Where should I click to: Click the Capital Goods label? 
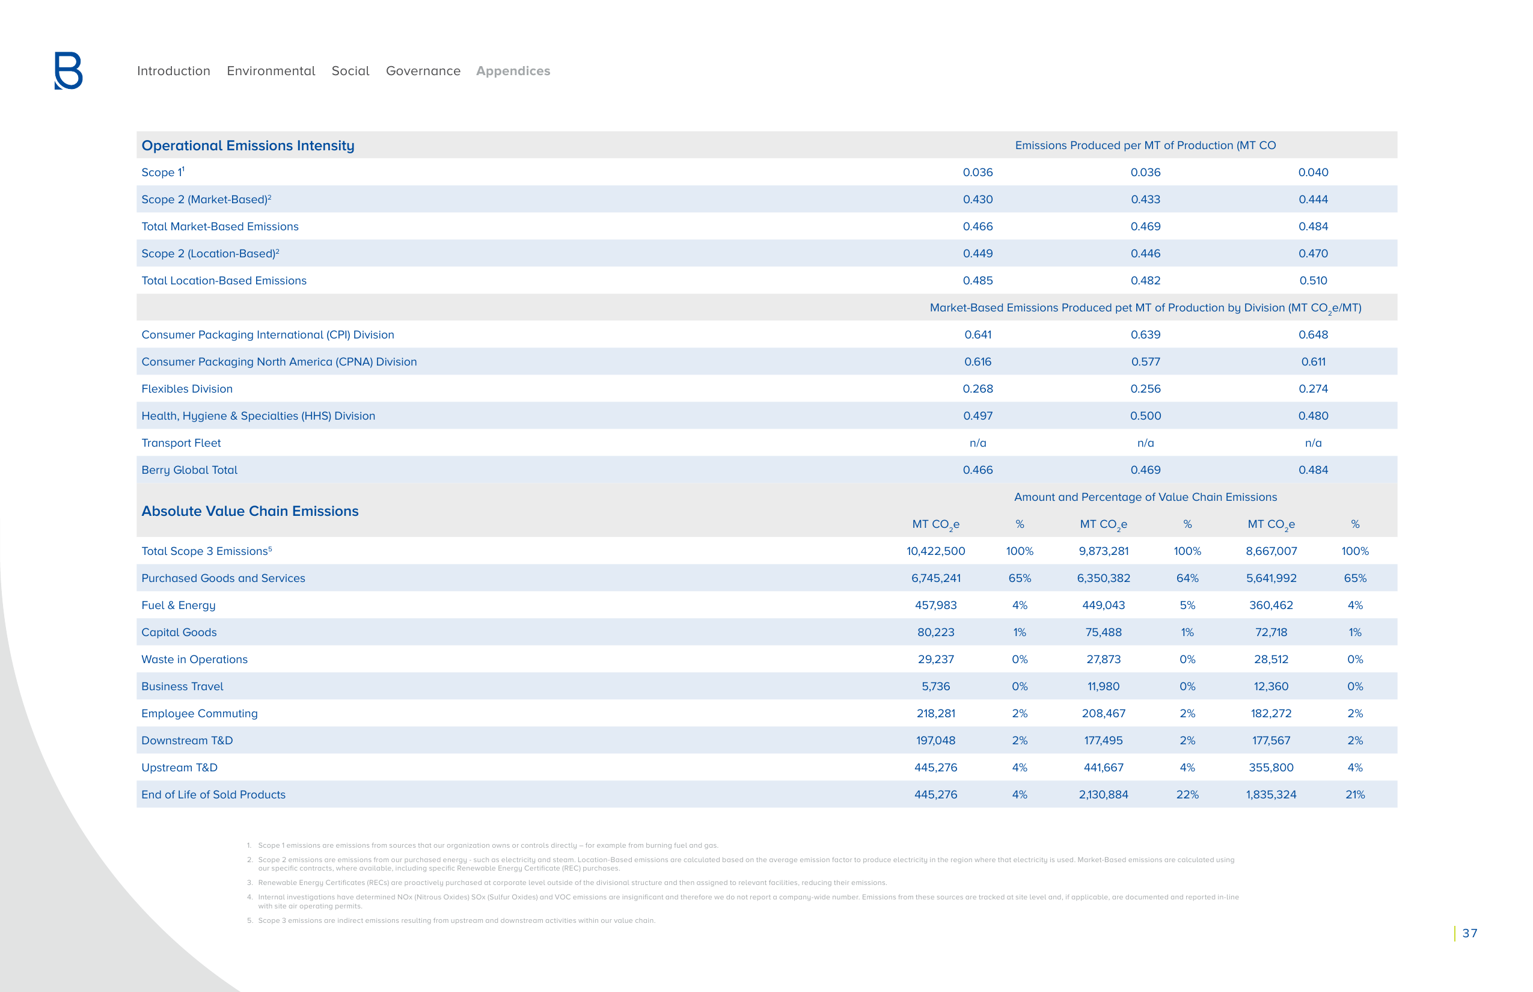point(179,632)
